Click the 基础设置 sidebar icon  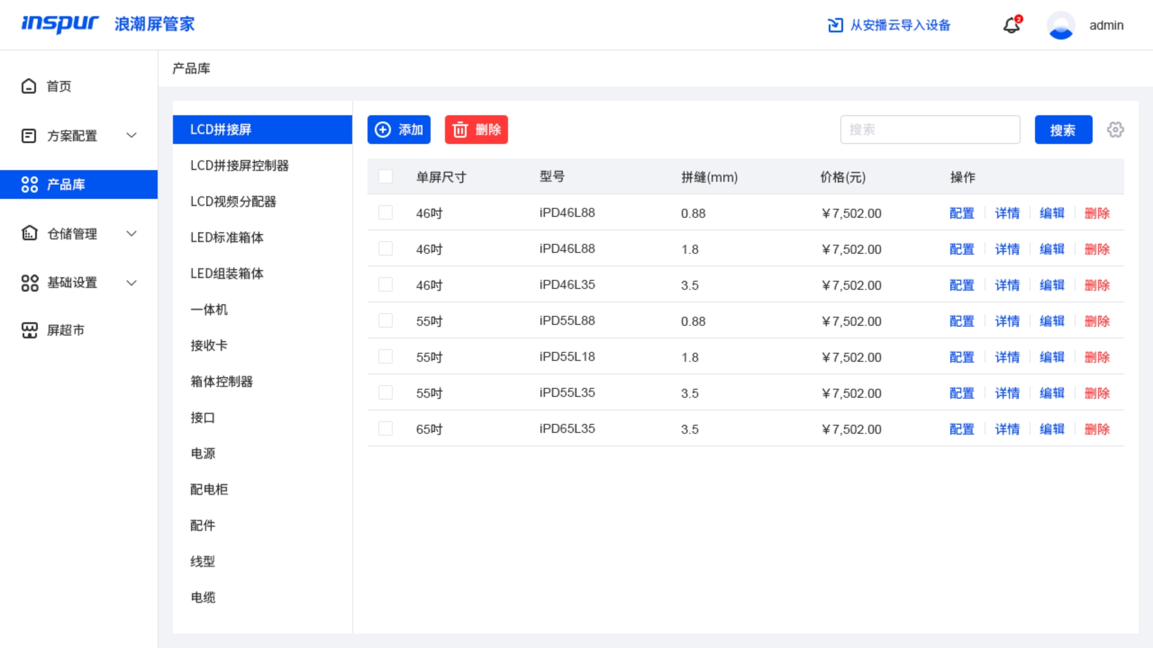tap(29, 283)
